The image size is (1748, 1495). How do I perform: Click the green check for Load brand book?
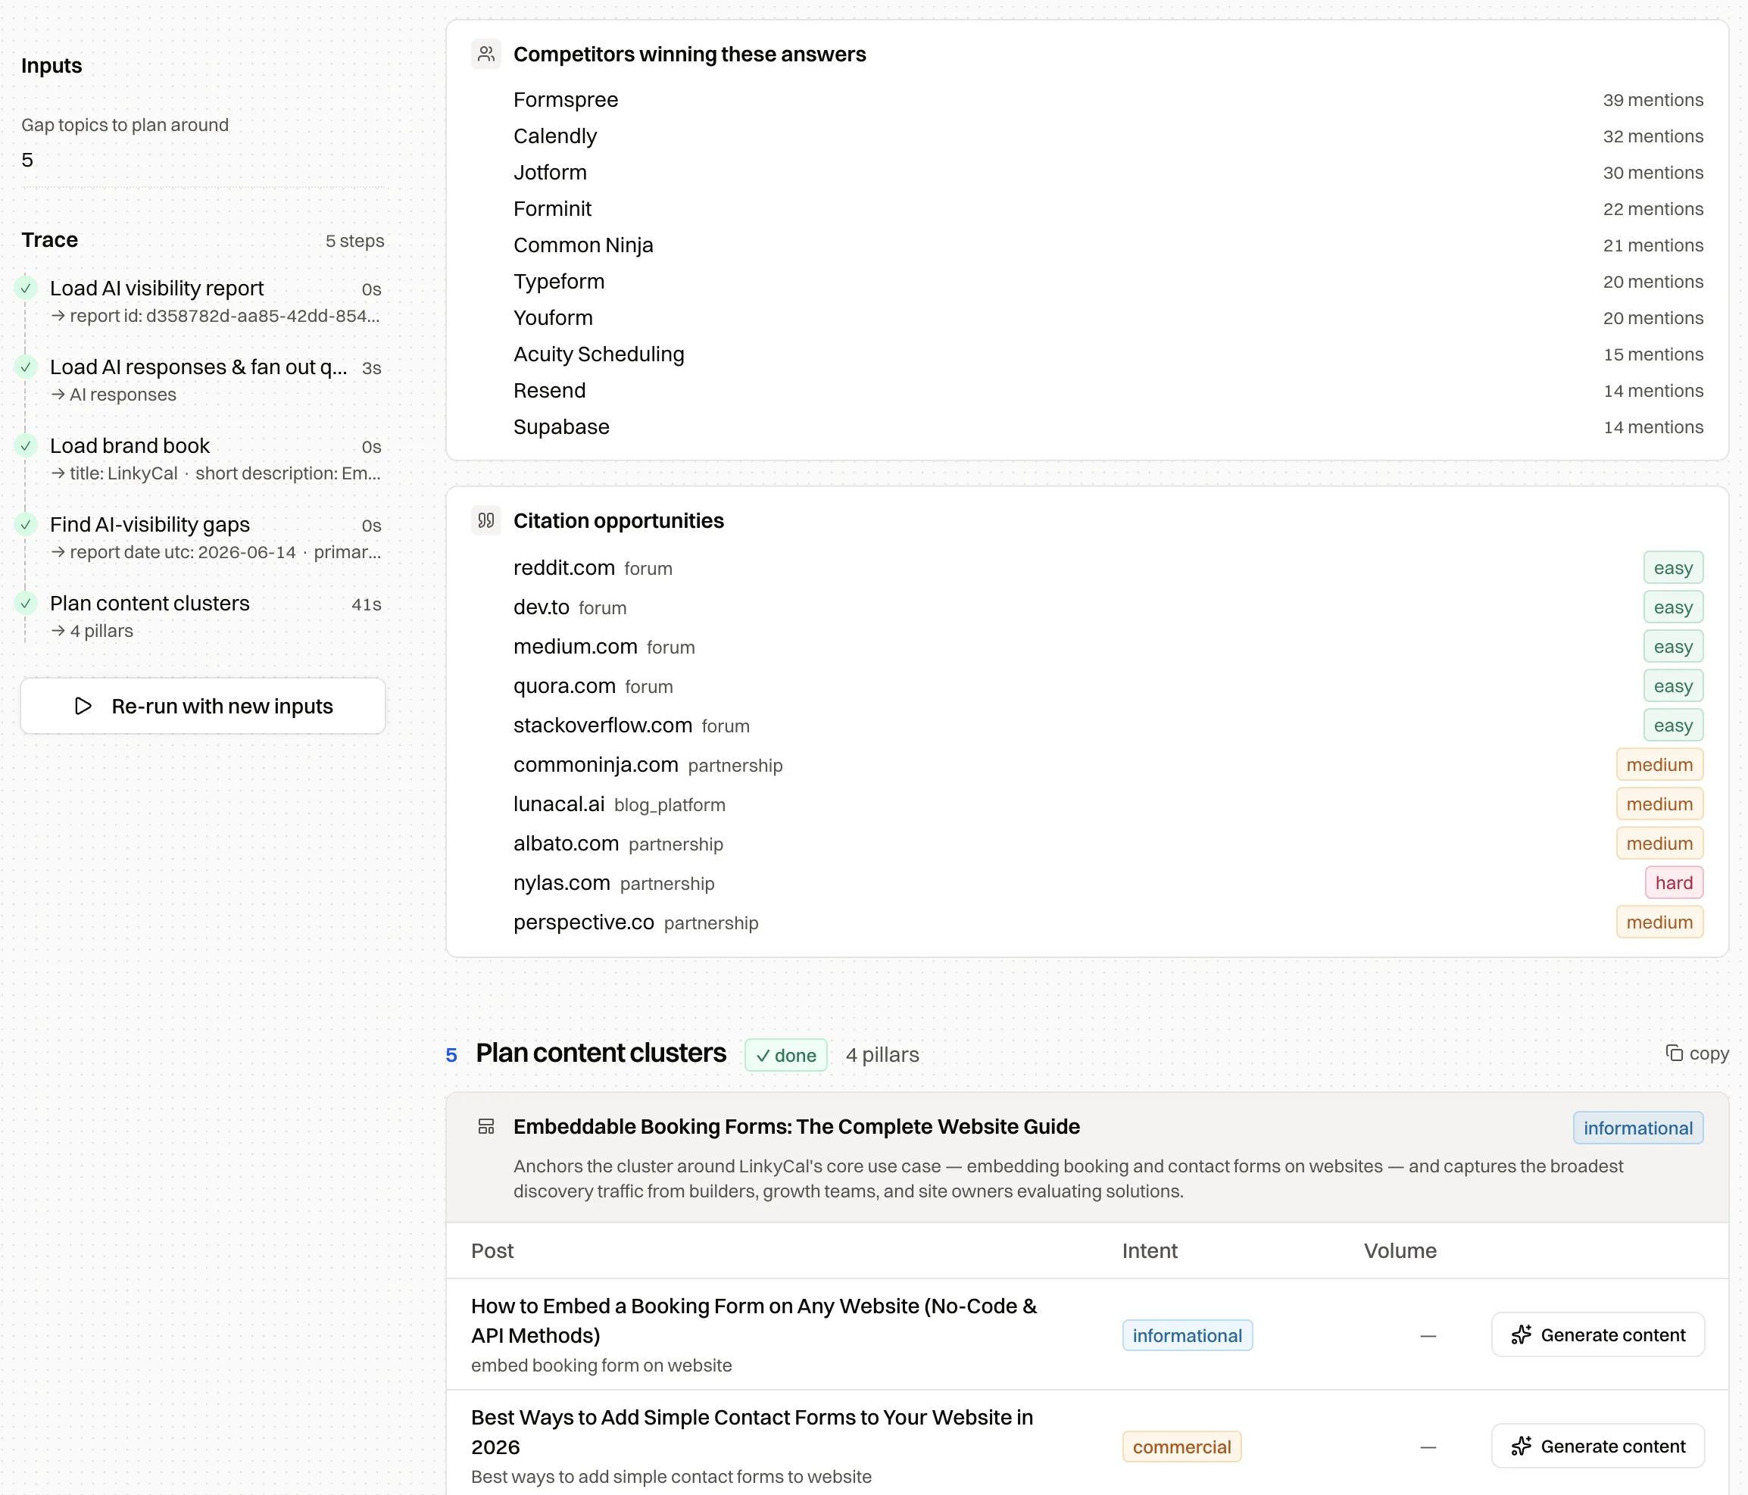(x=27, y=445)
